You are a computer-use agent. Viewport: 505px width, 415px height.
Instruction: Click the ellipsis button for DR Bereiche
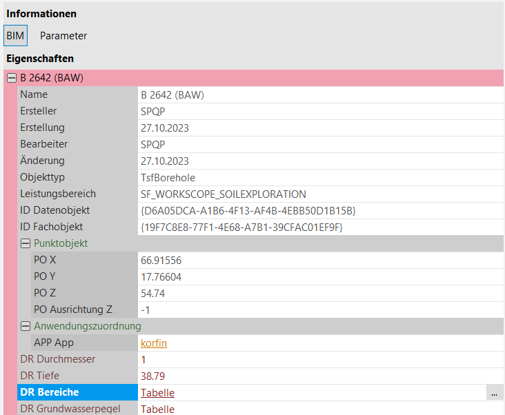[493, 393]
